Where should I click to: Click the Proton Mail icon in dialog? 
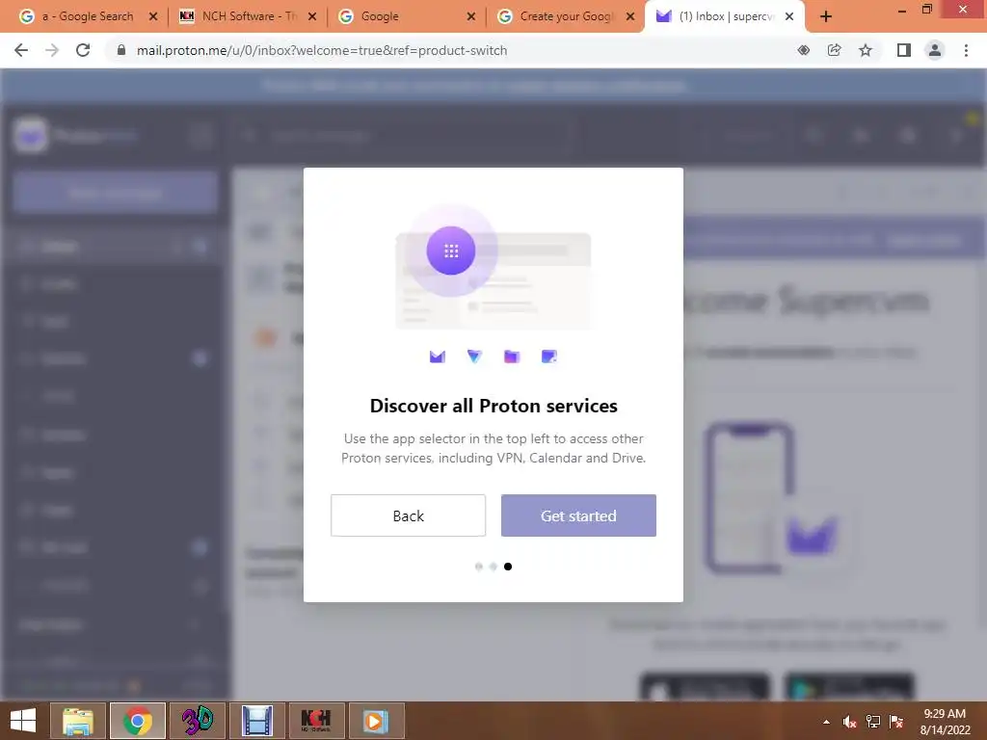[x=438, y=357]
